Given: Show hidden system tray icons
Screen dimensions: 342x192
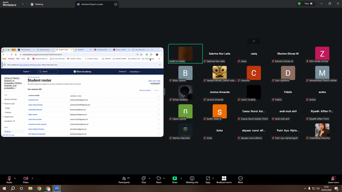Looking at the screenshot, I should click(305, 188).
